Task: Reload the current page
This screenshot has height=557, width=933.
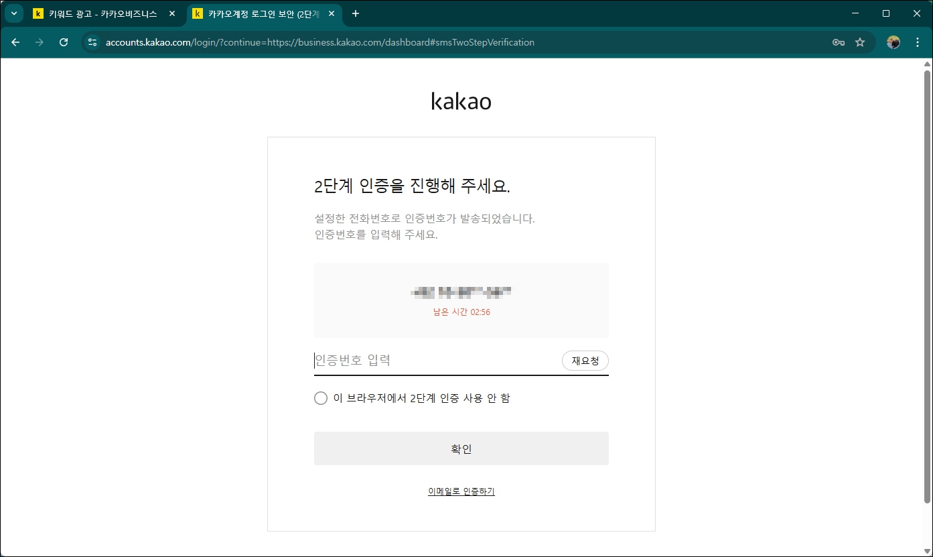Action: coord(63,42)
